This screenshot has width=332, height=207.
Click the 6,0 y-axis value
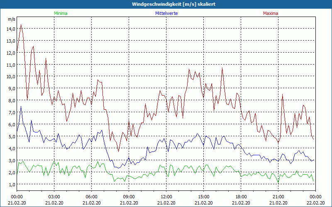point(12,125)
